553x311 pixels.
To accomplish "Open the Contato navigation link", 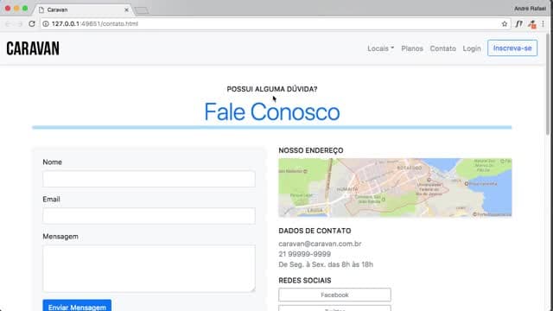I will (x=442, y=48).
